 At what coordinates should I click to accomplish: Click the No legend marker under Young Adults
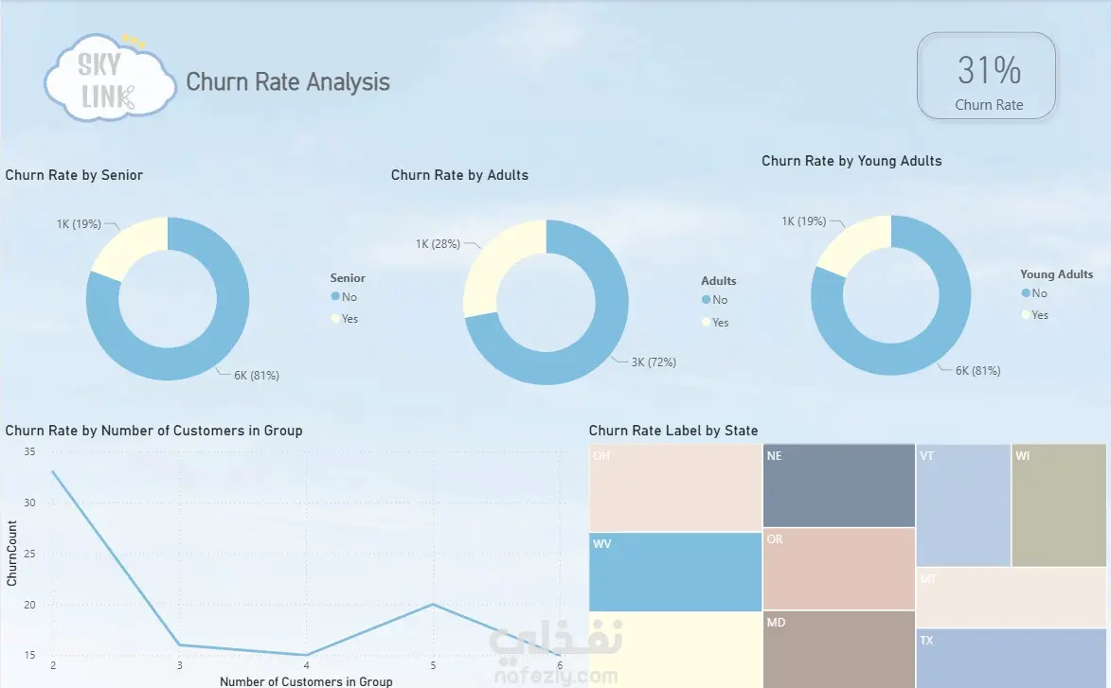pos(1025,292)
